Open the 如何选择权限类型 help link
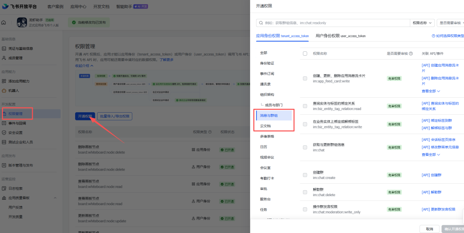Image resolution: width=464 pixels, height=233 pixels. pos(448,36)
